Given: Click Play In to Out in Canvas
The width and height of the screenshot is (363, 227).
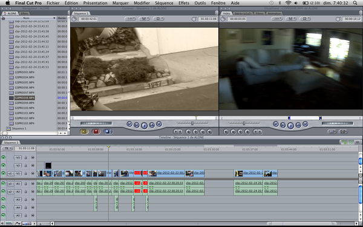Looking at the screenshot, I should pyautogui.click(x=137, y=125).
